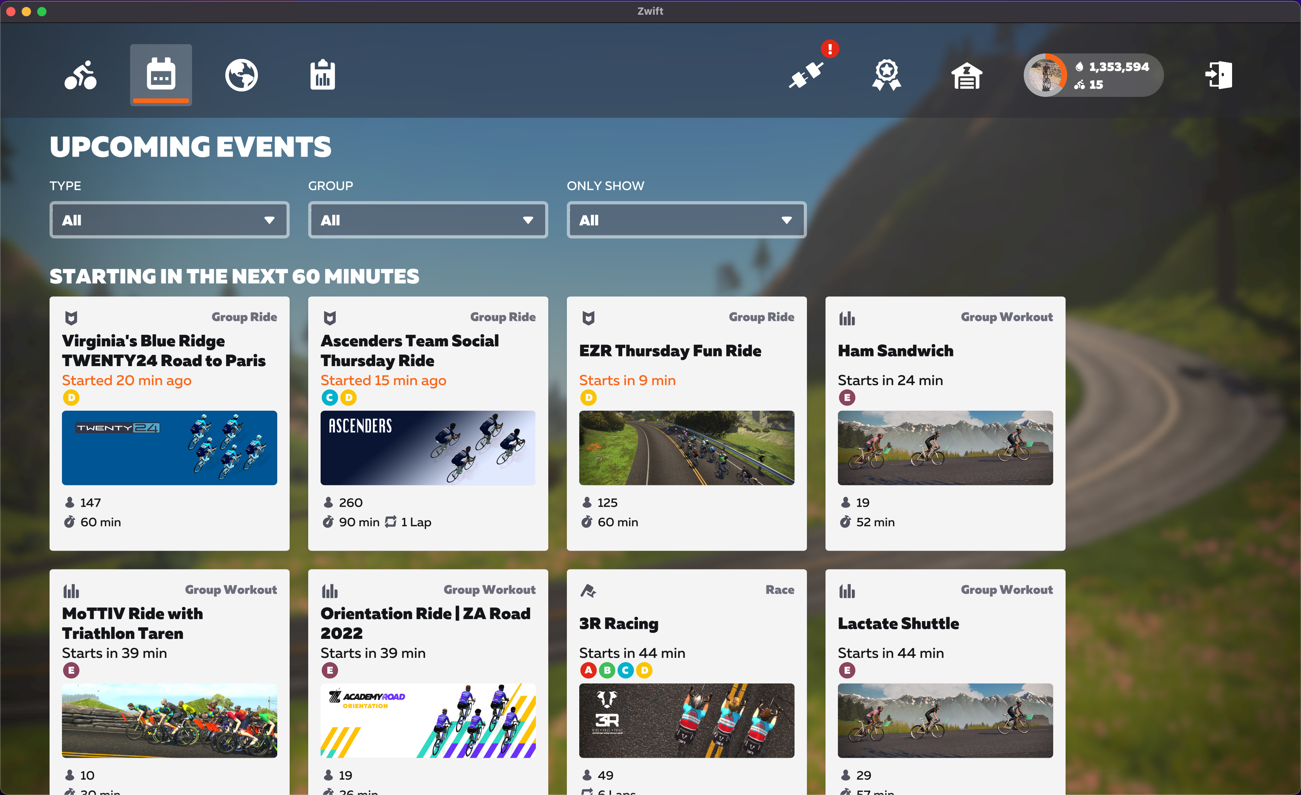The width and height of the screenshot is (1301, 795).
Task: Expand the ONLY SHOW filter dropdown
Action: [x=687, y=220]
